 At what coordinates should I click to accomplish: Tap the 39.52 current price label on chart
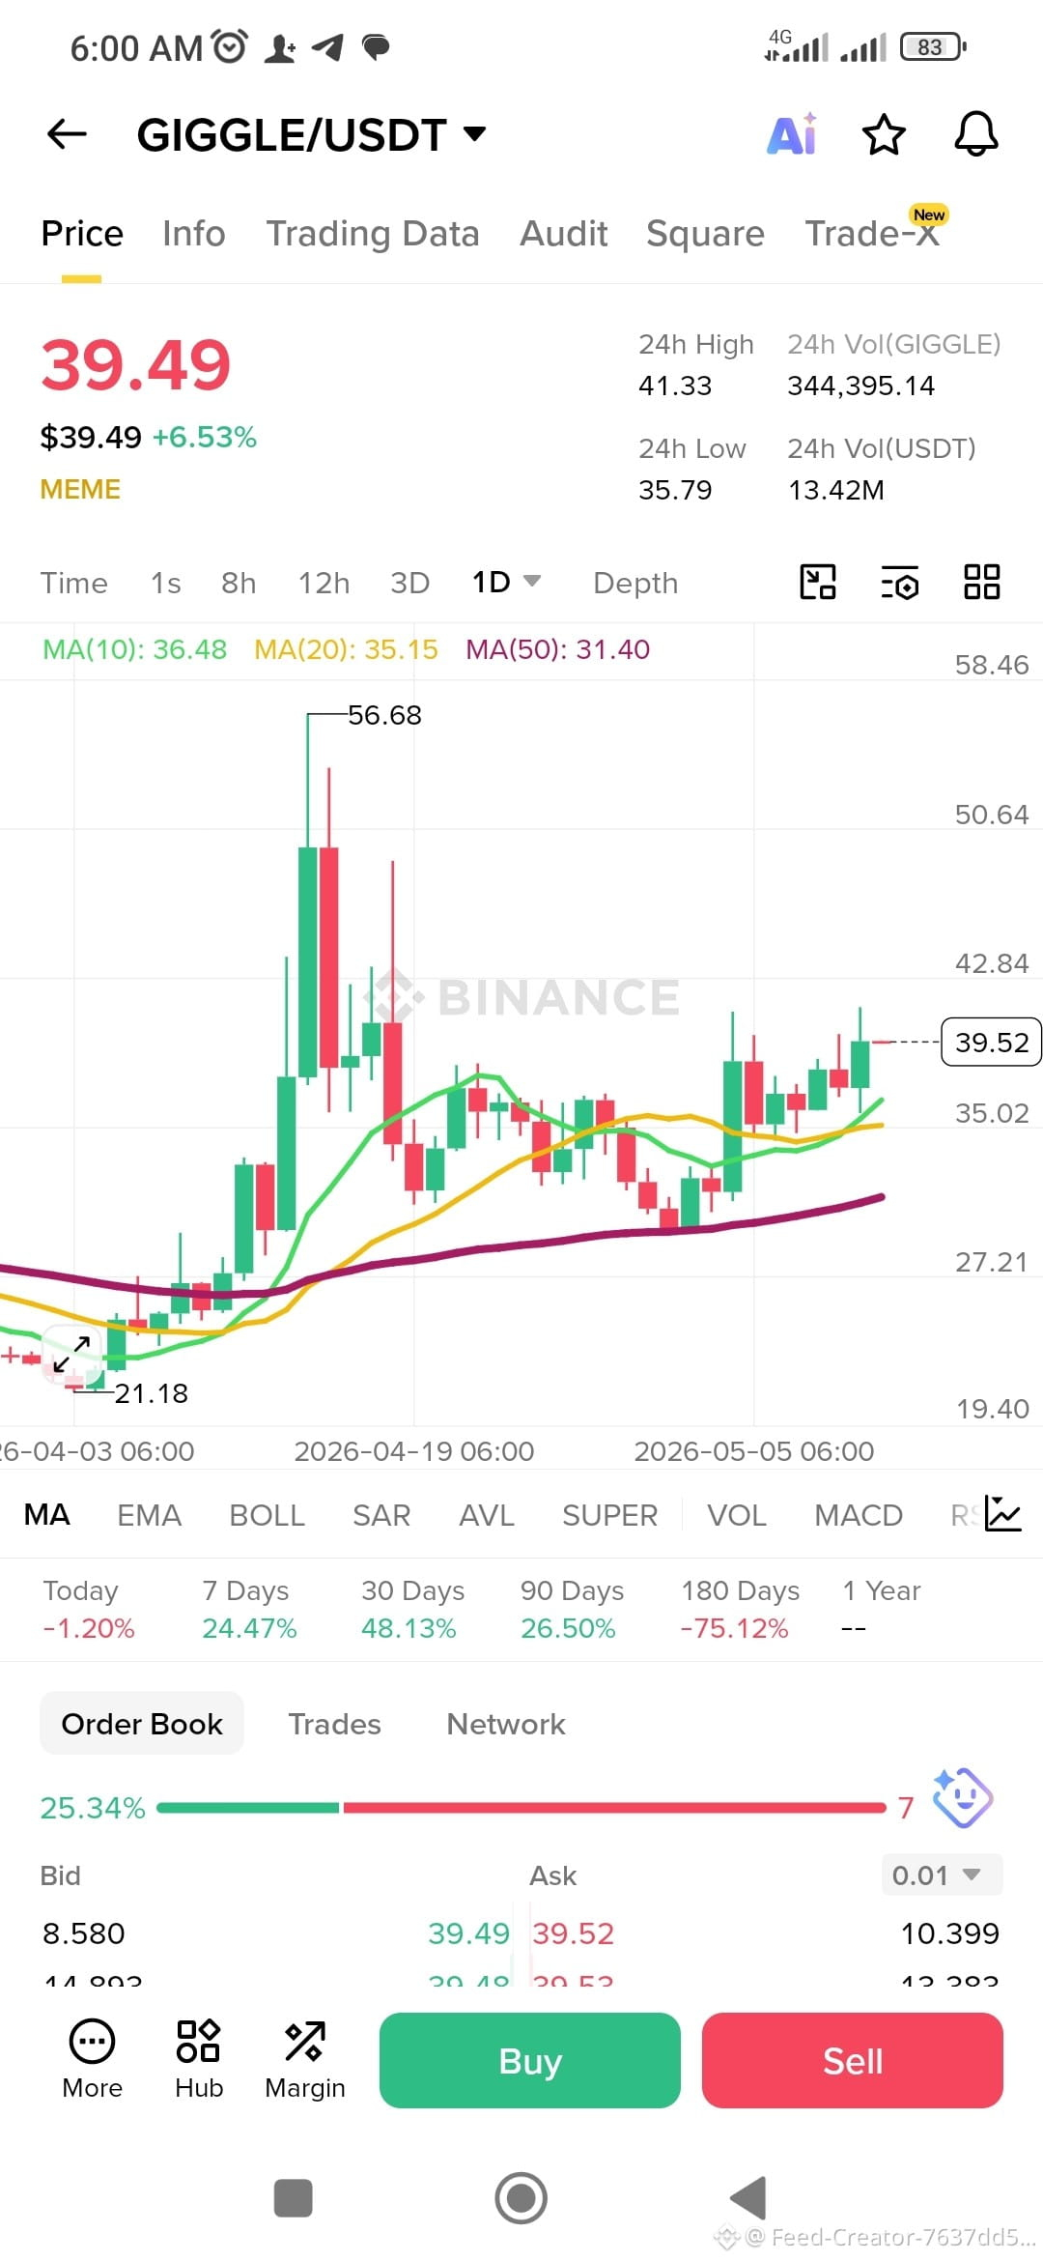(x=992, y=1042)
